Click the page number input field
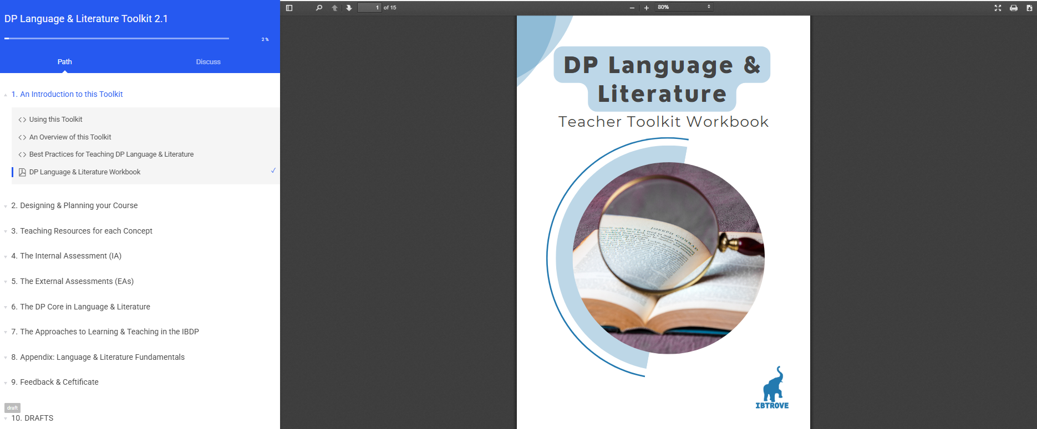 369,8
